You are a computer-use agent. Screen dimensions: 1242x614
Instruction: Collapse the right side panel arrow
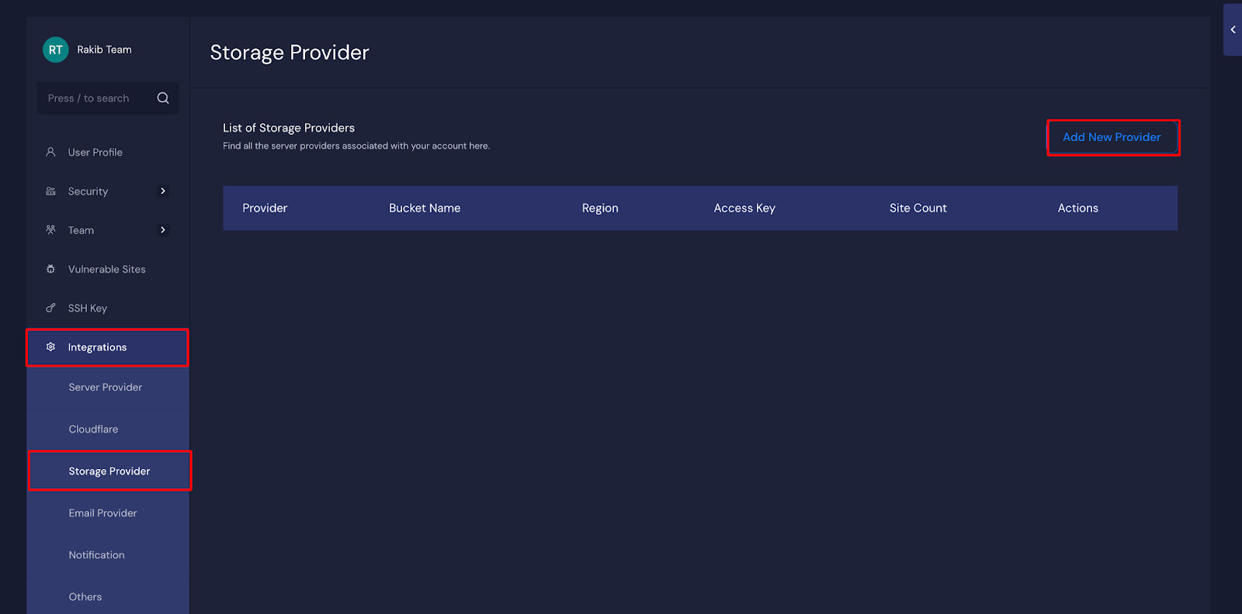point(1233,29)
